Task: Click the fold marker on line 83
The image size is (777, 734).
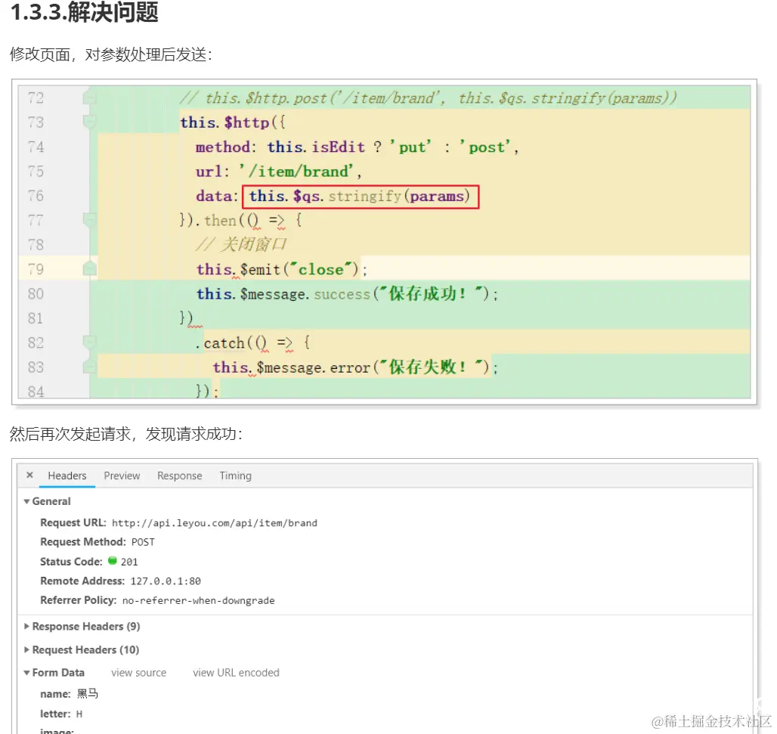Action: (90, 367)
